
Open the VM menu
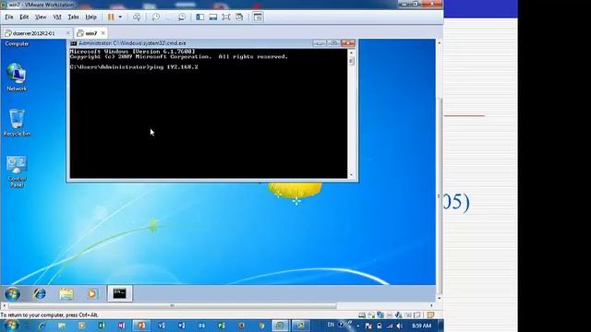point(57,17)
